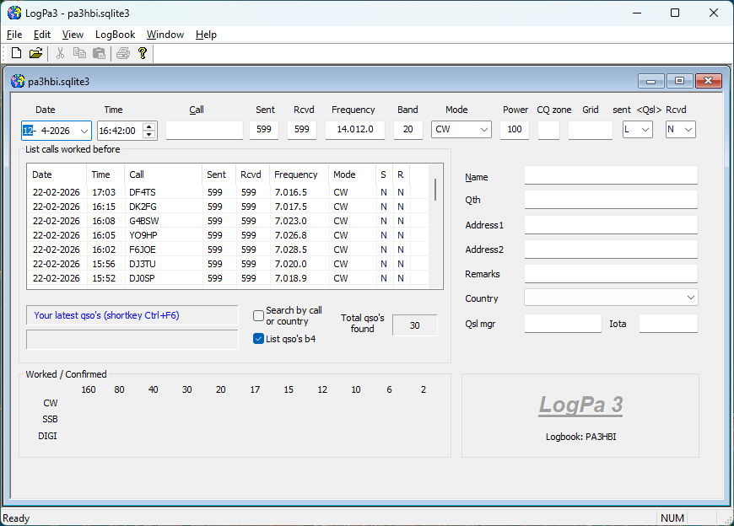Viewport: 734px width, 526px height.
Task: Enable Search by call or country
Action: click(x=259, y=316)
